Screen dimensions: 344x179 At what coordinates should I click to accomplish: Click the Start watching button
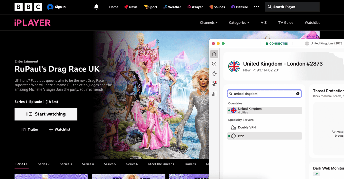coord(46,114)
